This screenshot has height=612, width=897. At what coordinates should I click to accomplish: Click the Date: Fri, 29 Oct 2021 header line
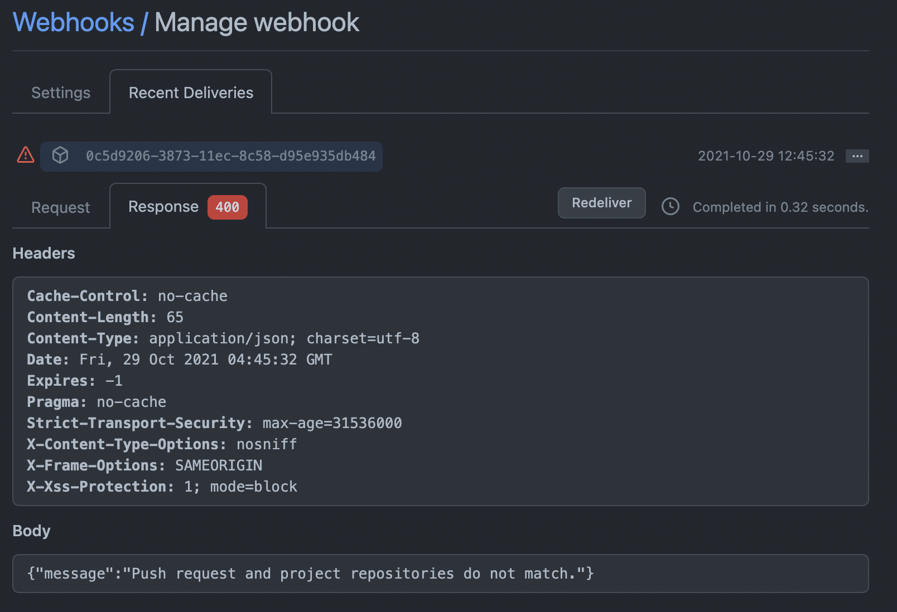click(180, 360)
